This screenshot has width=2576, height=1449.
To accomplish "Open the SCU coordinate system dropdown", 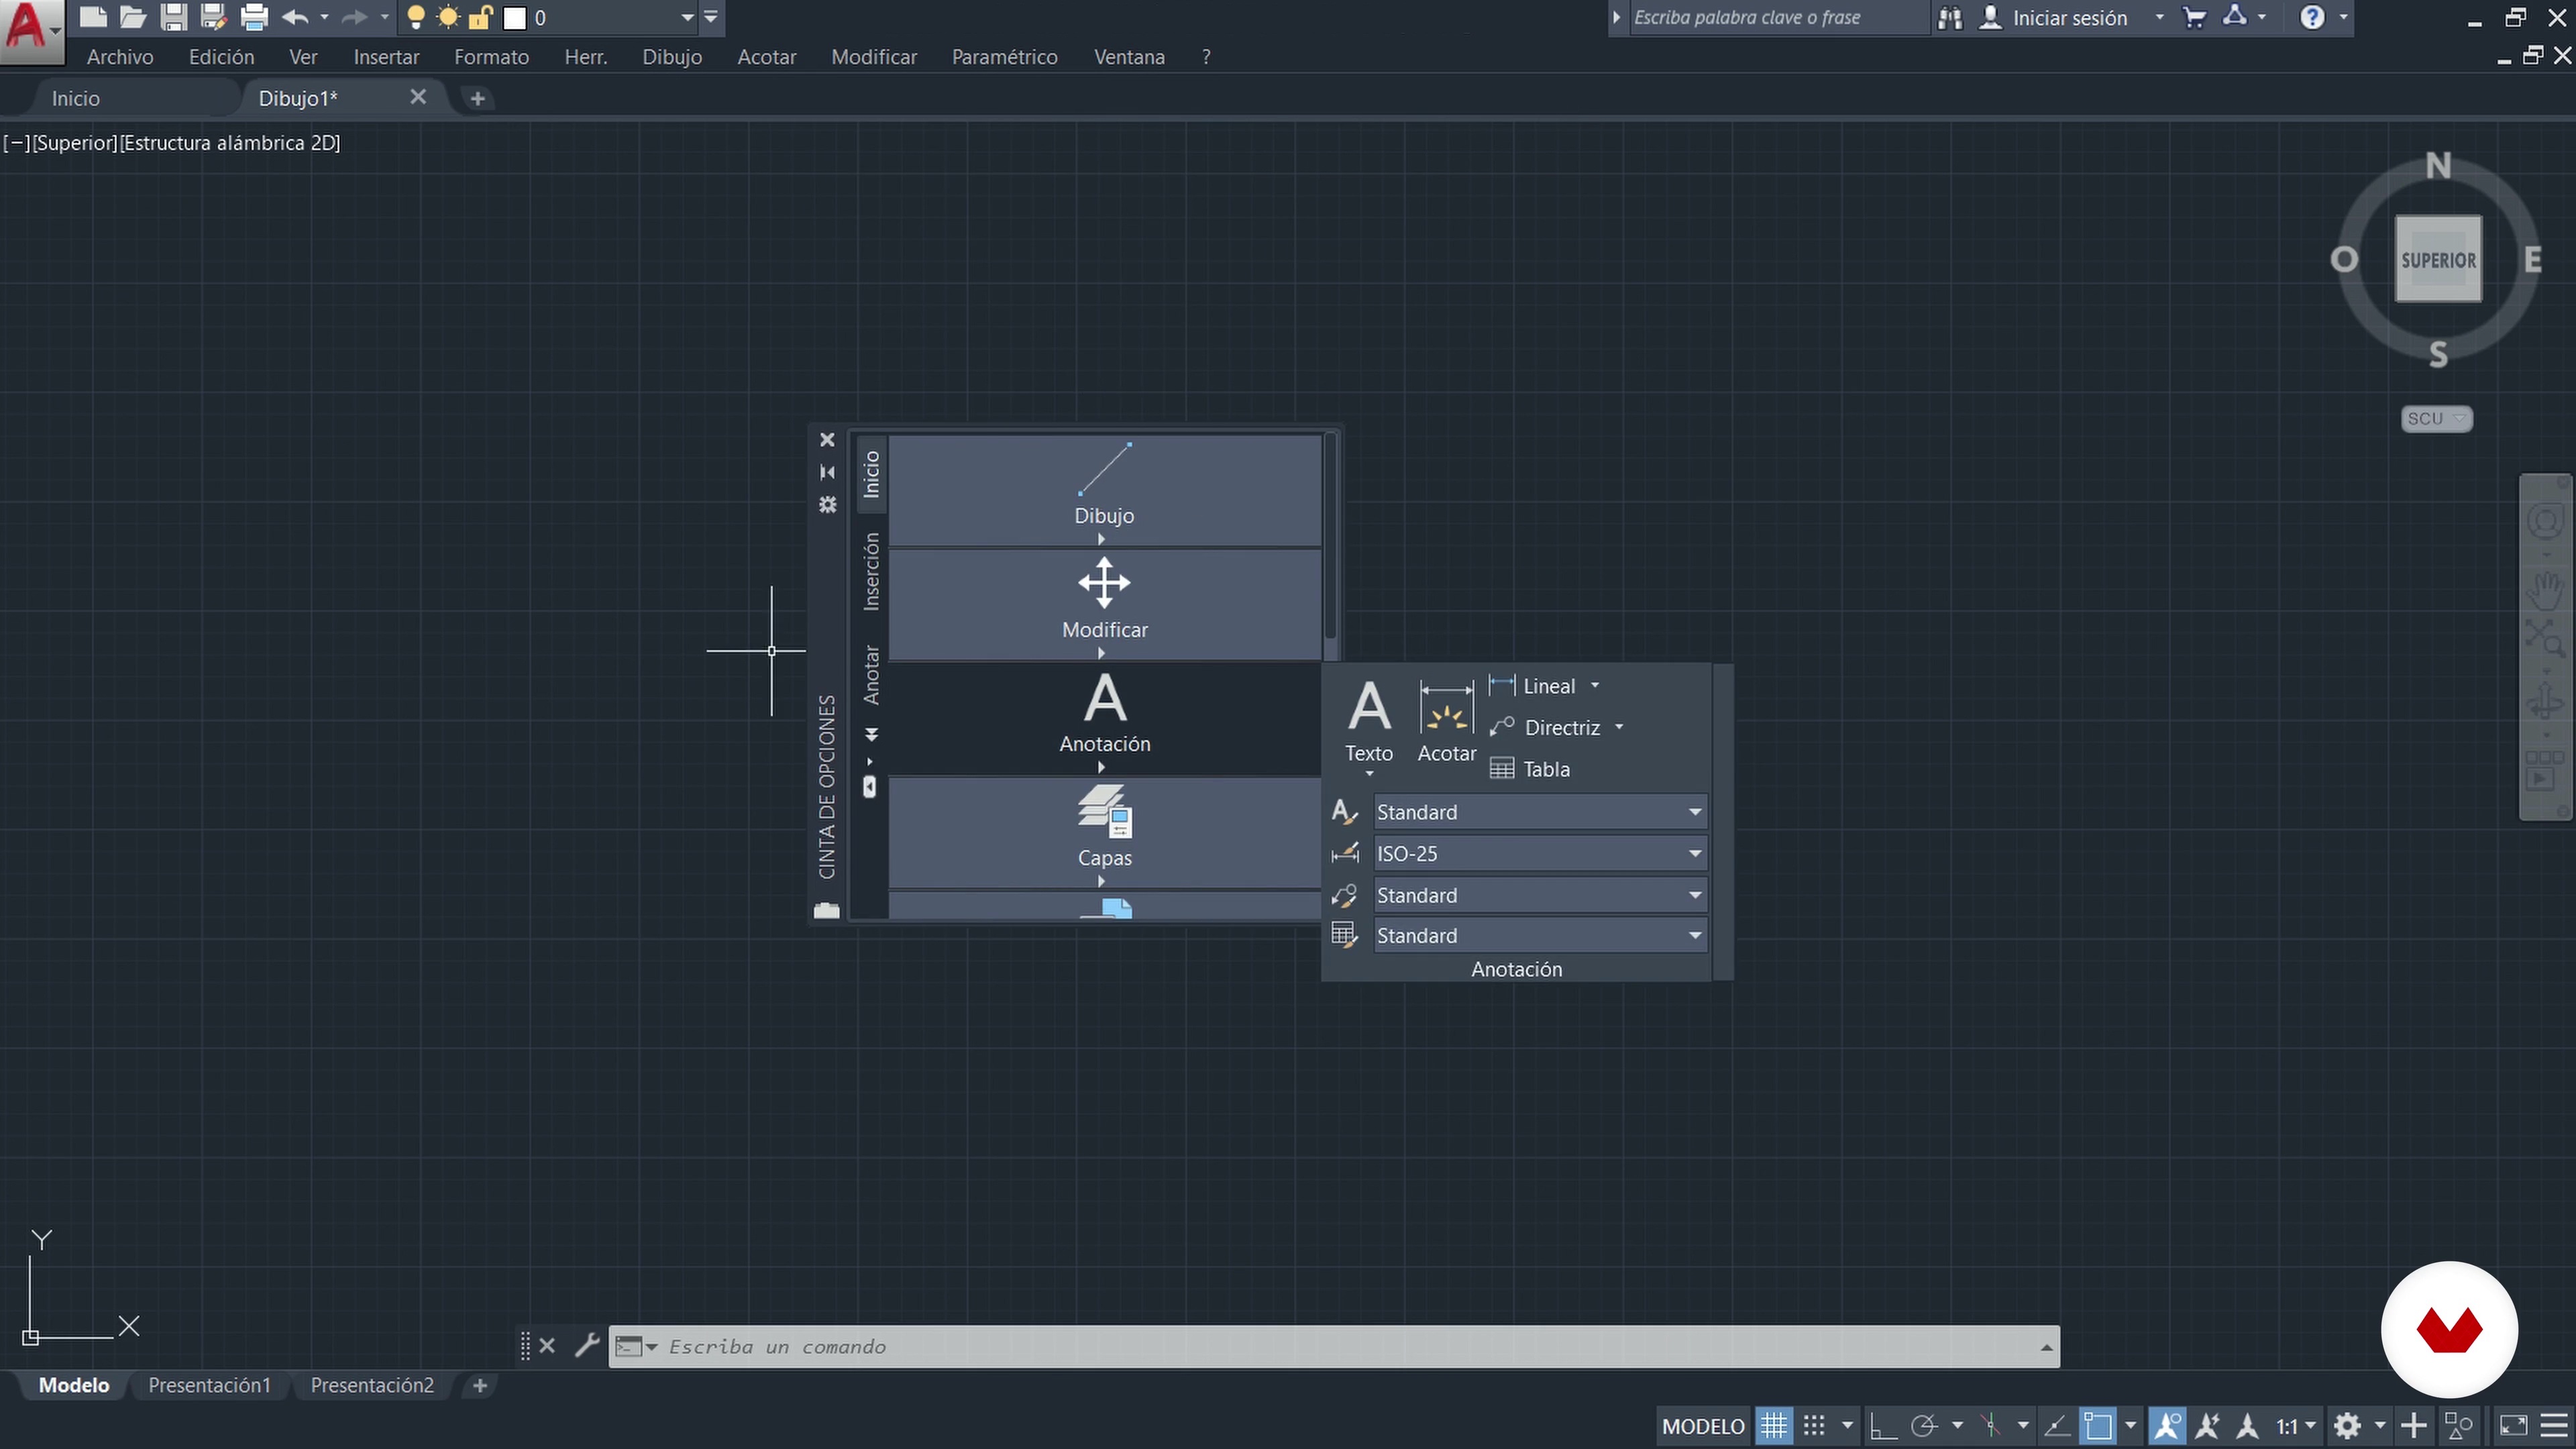I will click(2436, 418).
